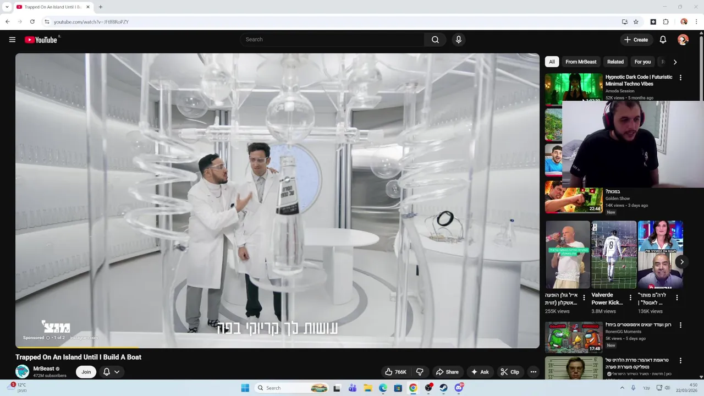Expand hidden system tray icons
This screenshot has height=396, width=704.
click(x=622, y=388)
